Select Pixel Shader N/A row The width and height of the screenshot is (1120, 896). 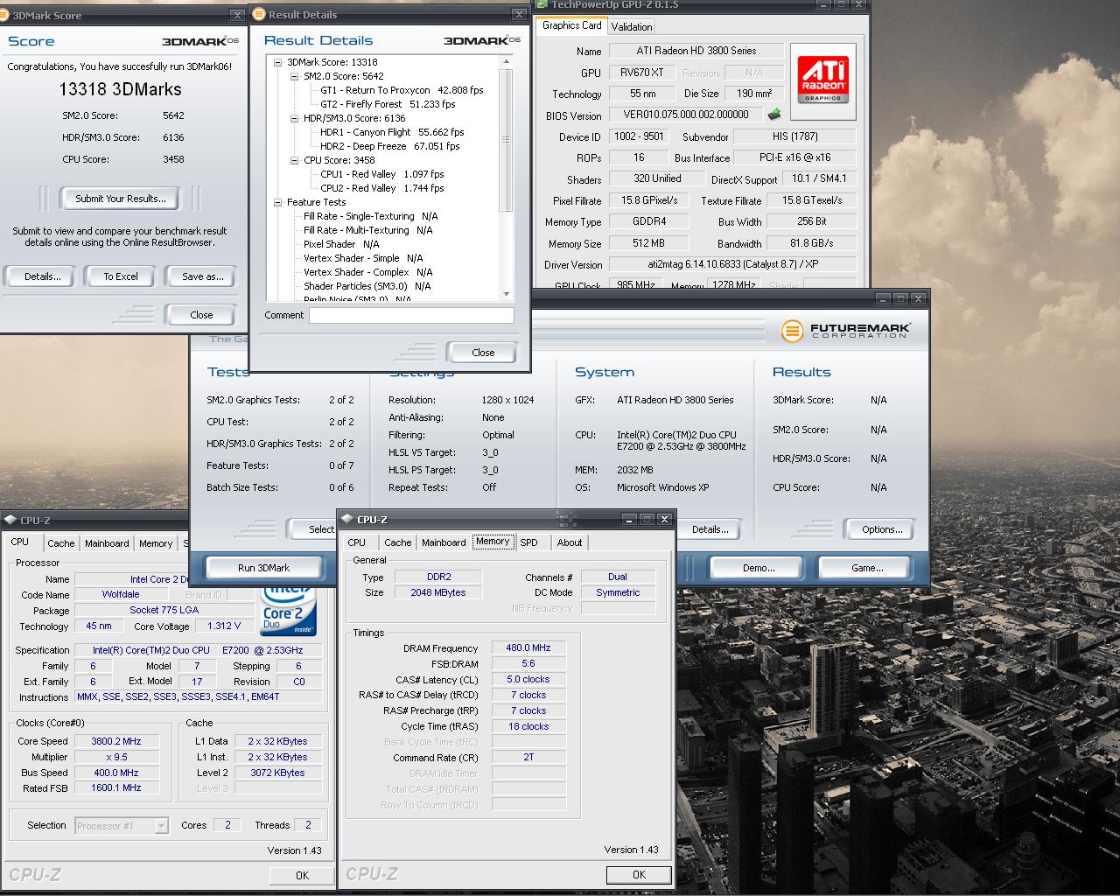point(341,244)
